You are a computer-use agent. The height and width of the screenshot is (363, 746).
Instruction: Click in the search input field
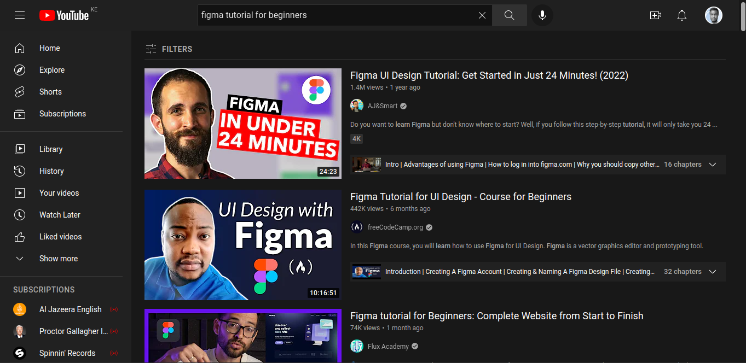click(337, 15)
